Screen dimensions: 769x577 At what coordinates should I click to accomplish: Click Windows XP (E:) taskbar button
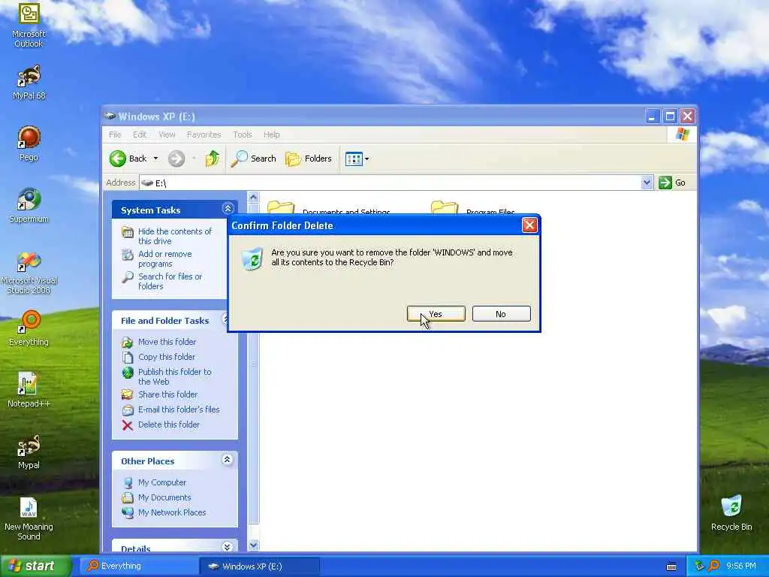point(260,566)
